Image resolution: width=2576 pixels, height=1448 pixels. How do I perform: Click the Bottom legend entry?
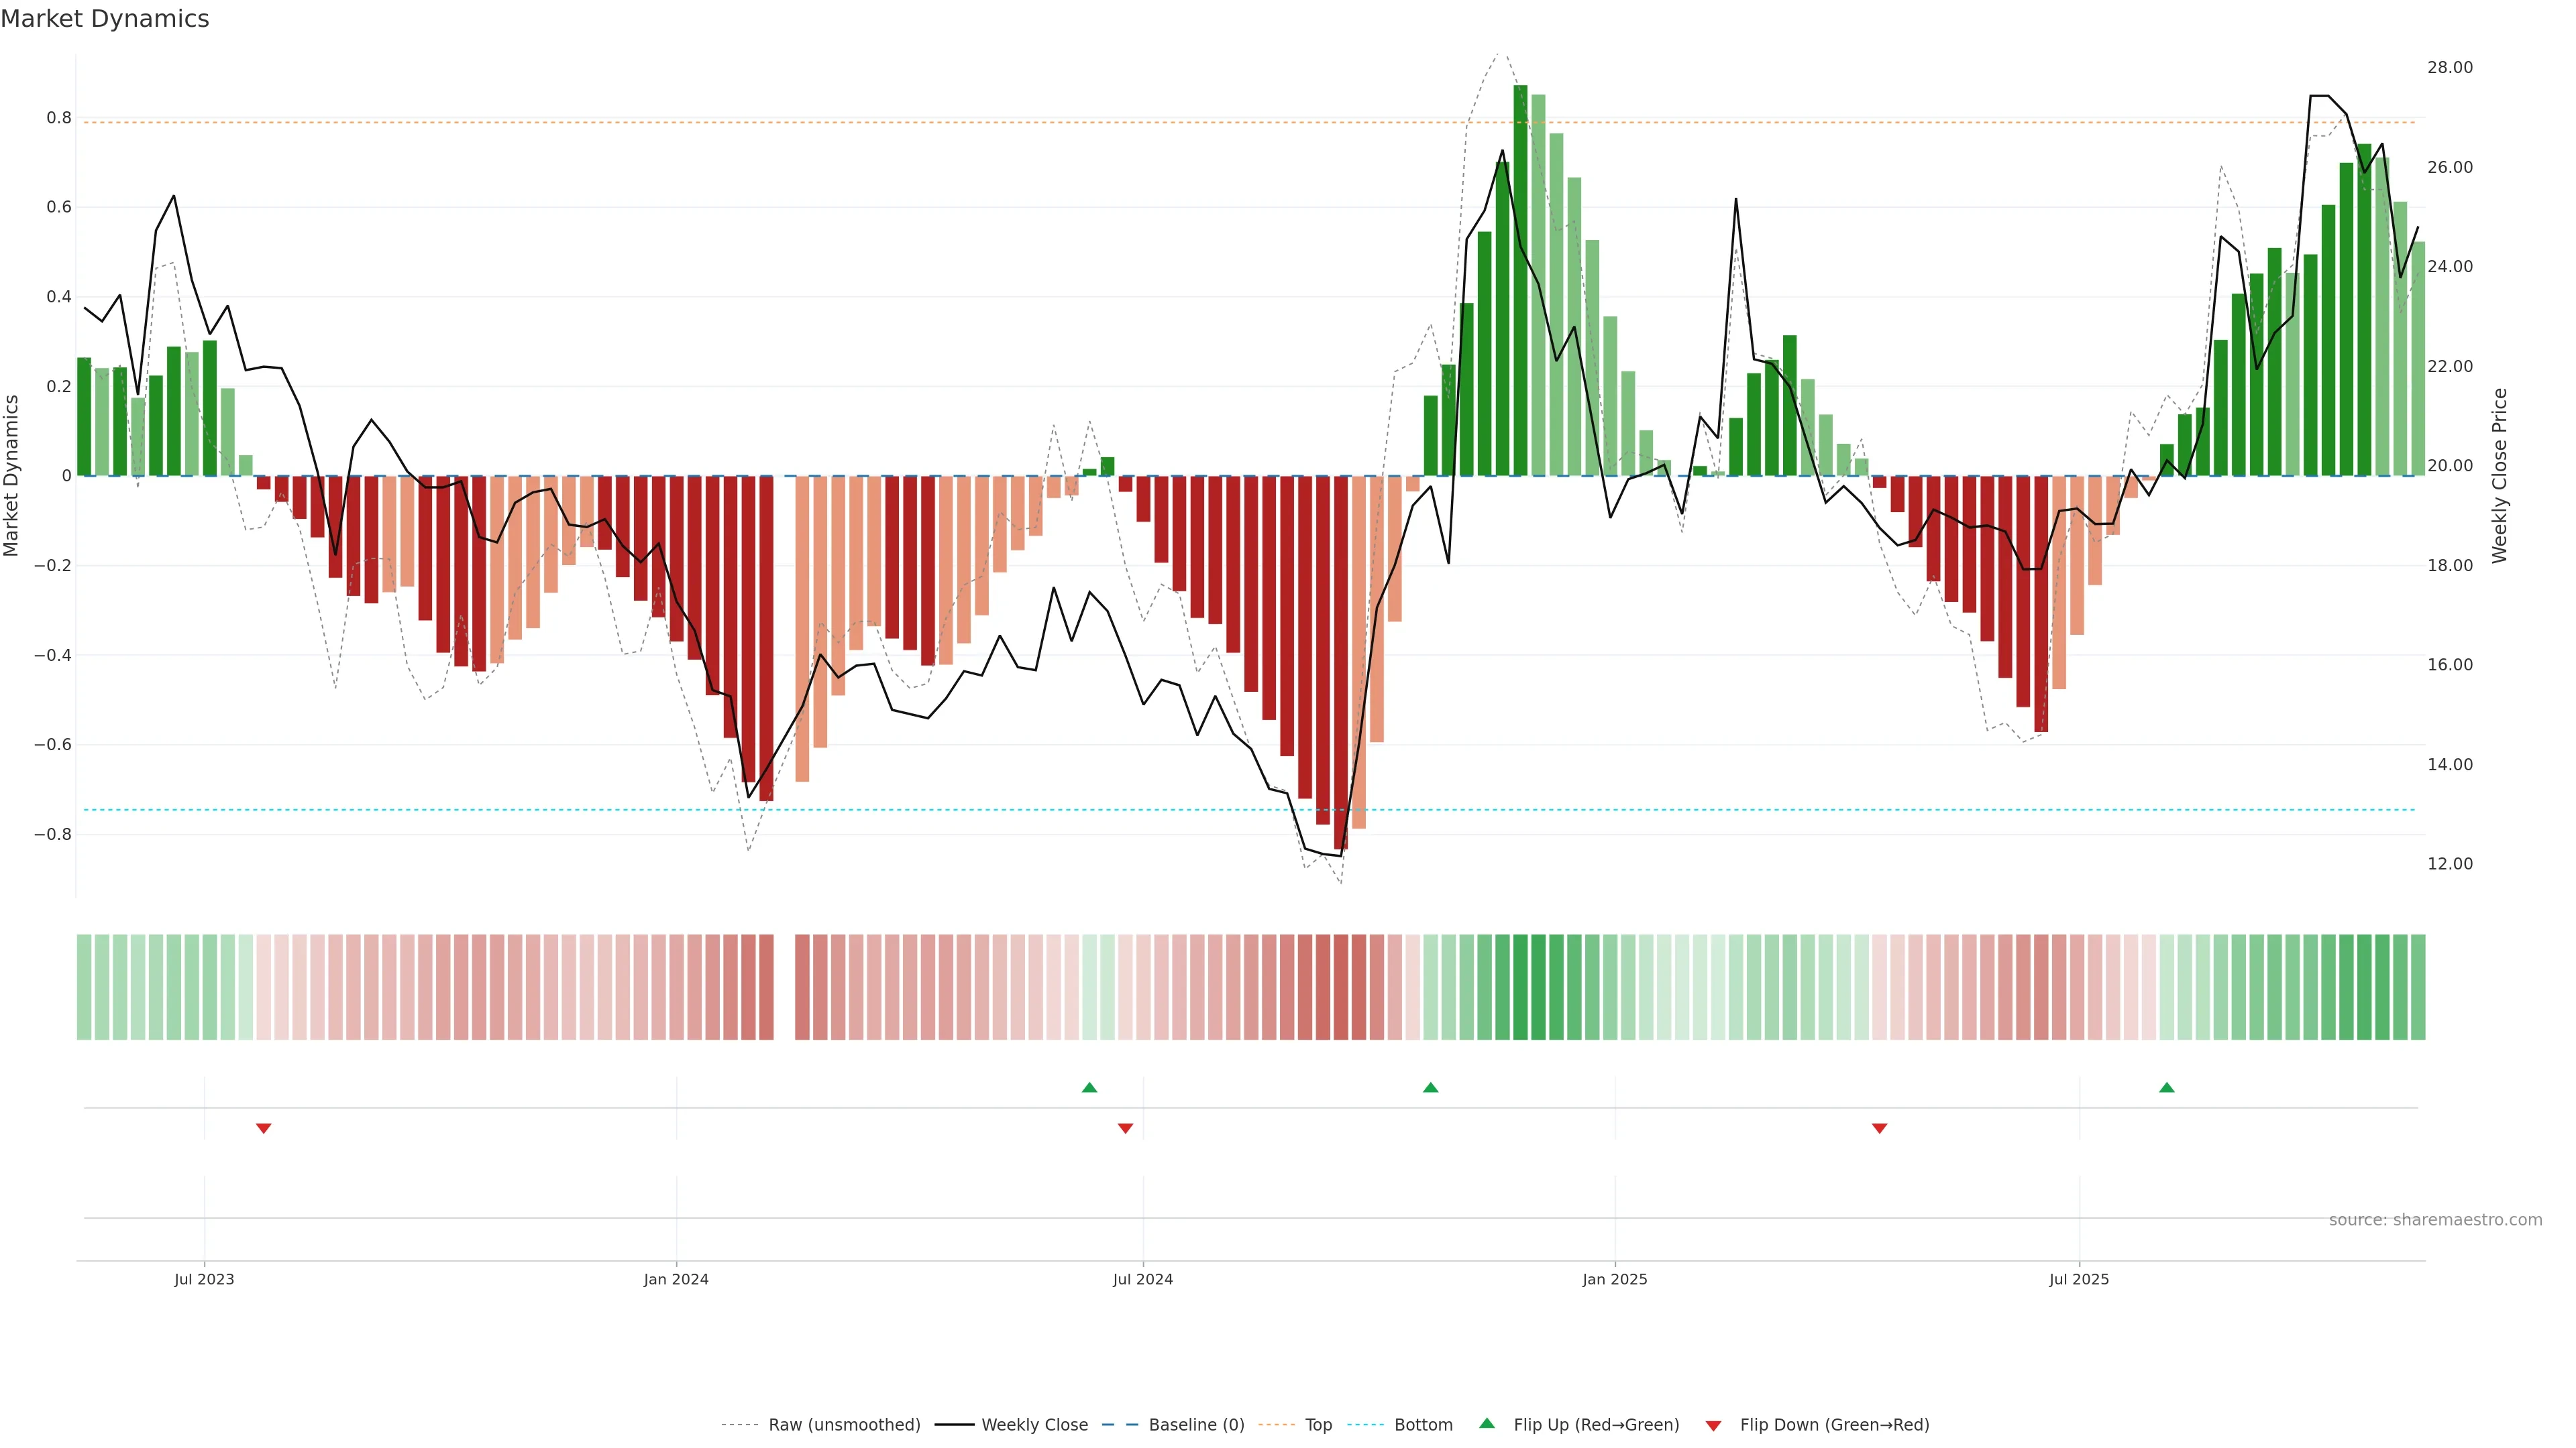click(x=1423, y=1425)
